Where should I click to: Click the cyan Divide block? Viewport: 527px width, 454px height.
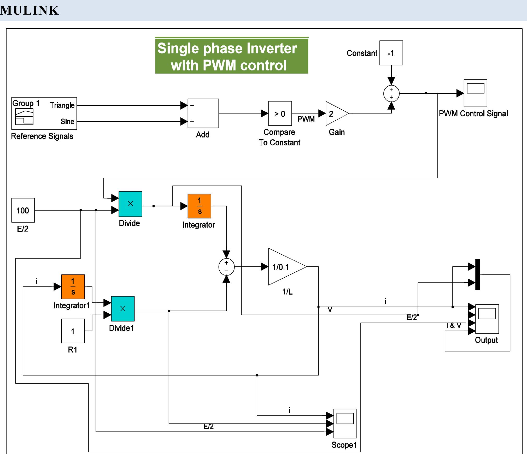pos(130,204)
